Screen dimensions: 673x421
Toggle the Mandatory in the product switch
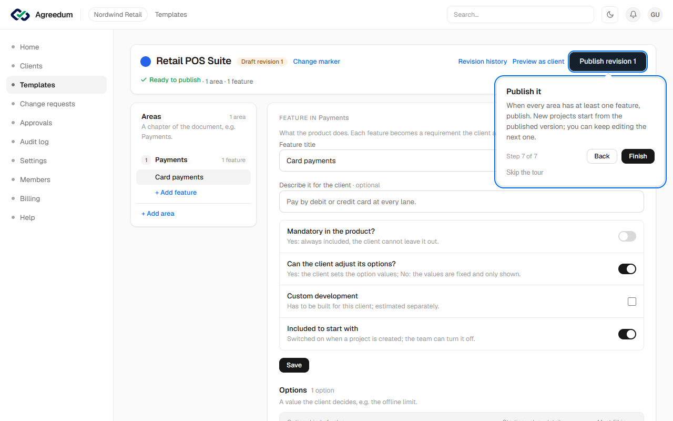coord(627,236)
